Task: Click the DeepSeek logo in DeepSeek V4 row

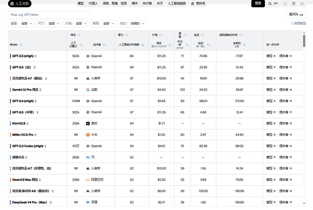Action: pyautogui.click(x=88, y=202)
